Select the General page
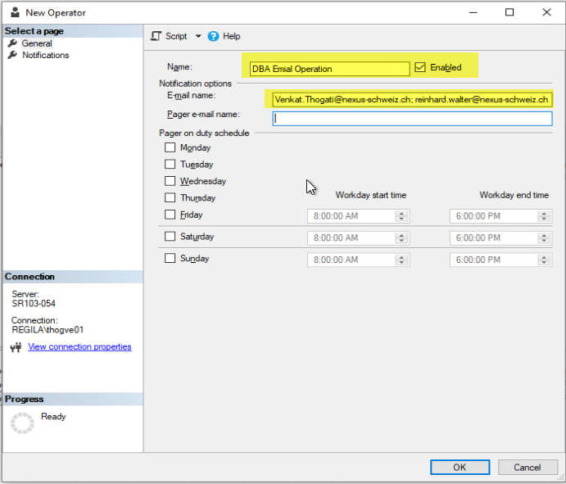Image resolution: width=566 pixels, height=484 pixels. click(x=37, y=43)
